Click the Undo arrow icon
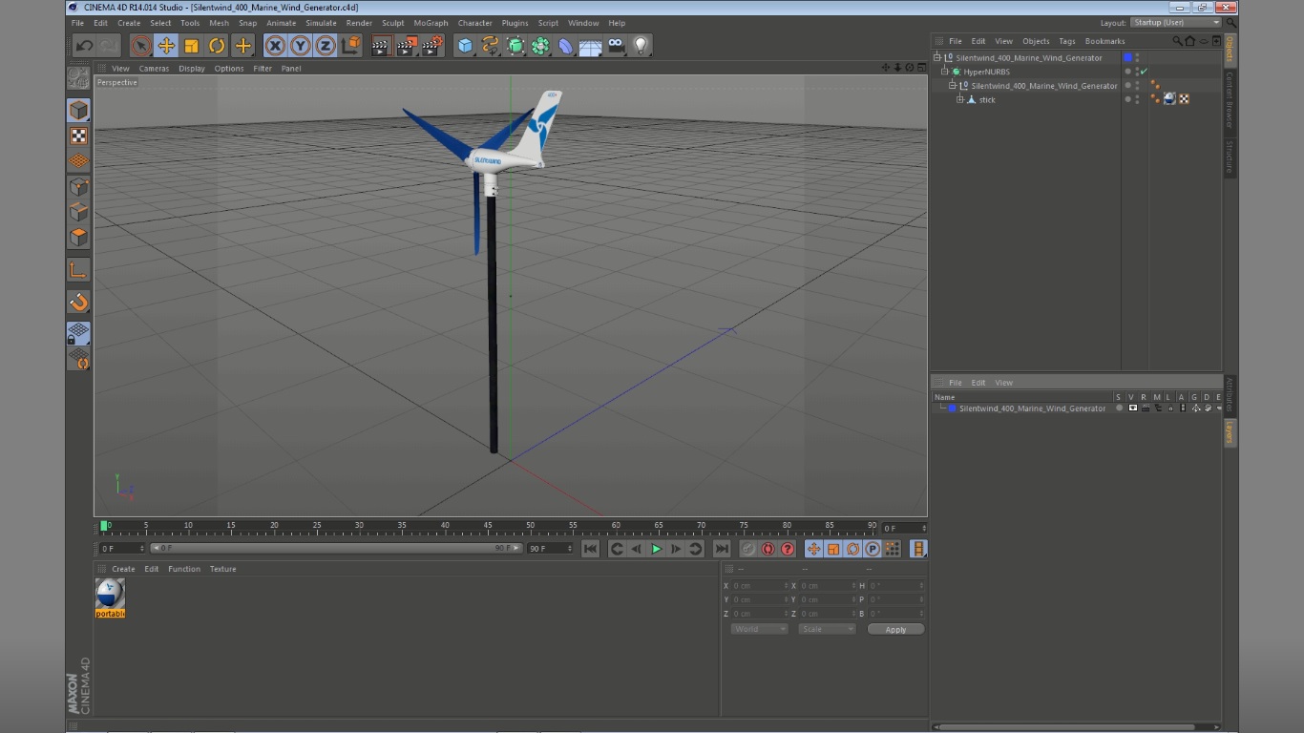 click(84, 45)
